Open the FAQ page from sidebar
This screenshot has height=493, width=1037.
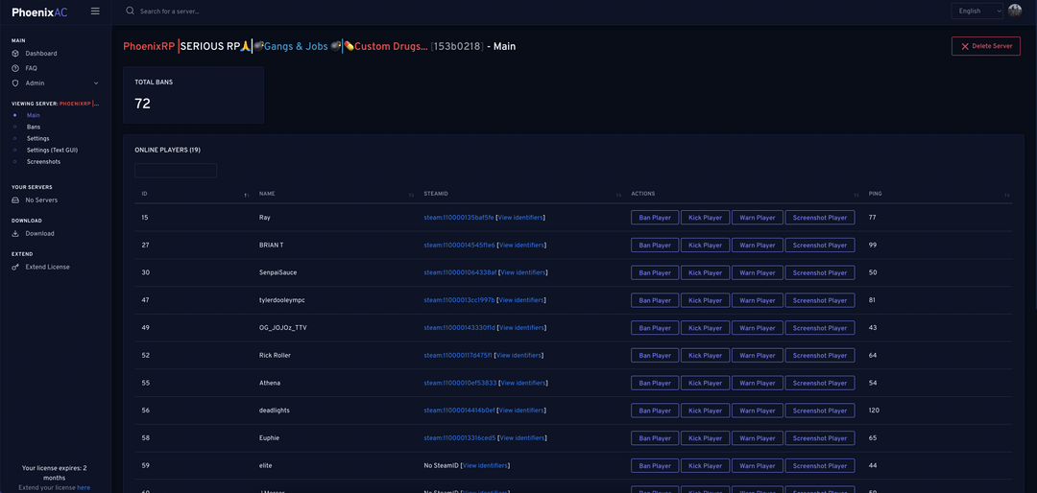click(x=31, y=68)
